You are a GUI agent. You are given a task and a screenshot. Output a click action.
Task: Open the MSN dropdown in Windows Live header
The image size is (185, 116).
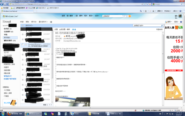tap(97, 16)
